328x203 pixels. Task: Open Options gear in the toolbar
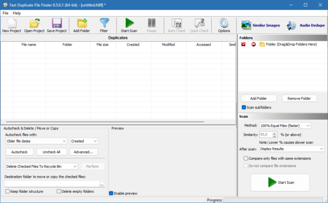(x=224, y=25)
